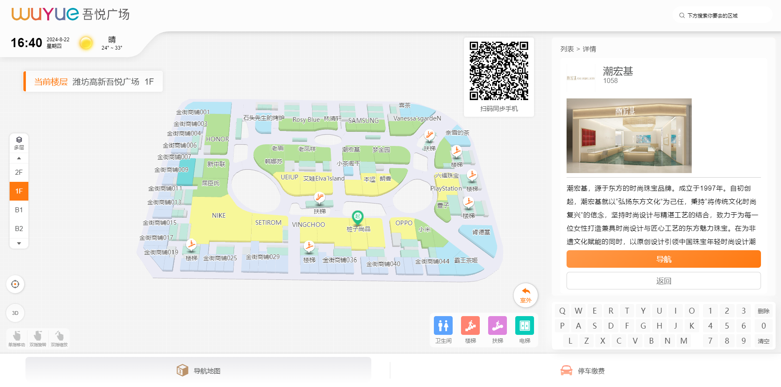Click the 列表 breadcrumb link

(567, 49)
